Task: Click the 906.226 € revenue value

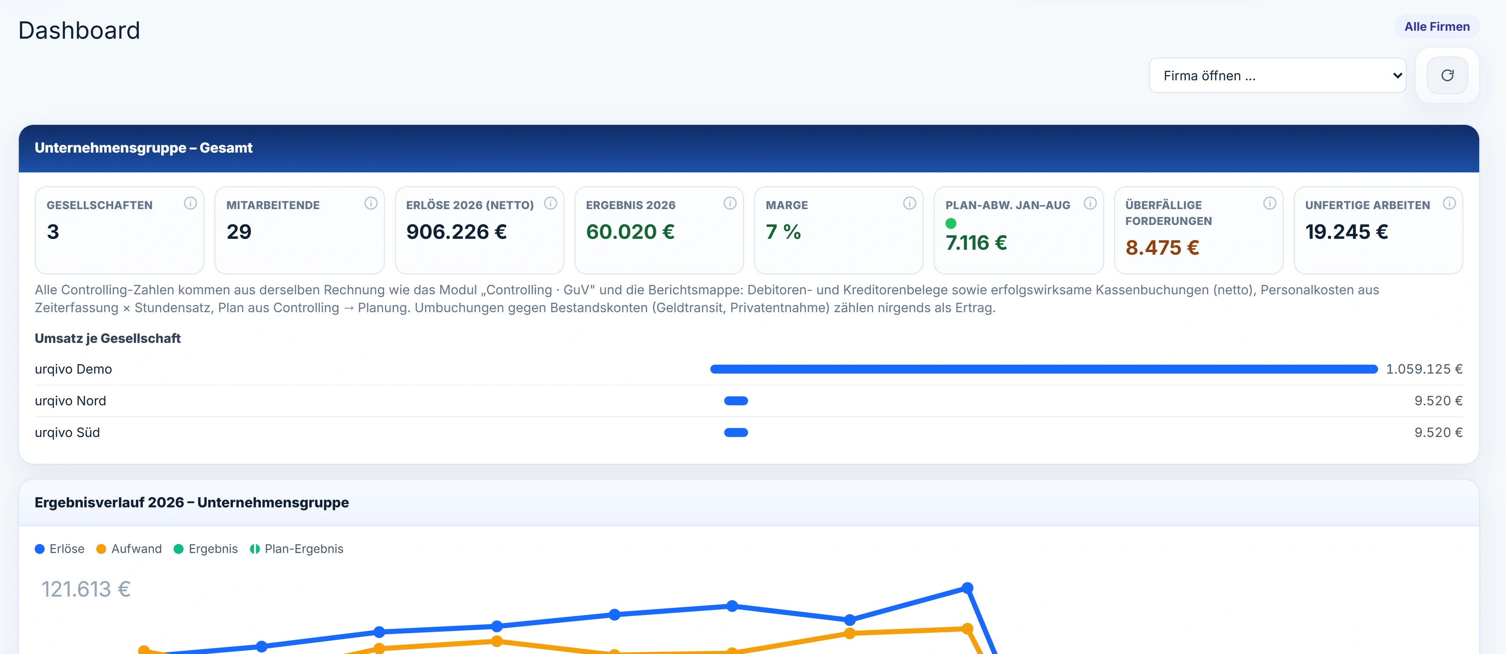Action: click(456, 232)
